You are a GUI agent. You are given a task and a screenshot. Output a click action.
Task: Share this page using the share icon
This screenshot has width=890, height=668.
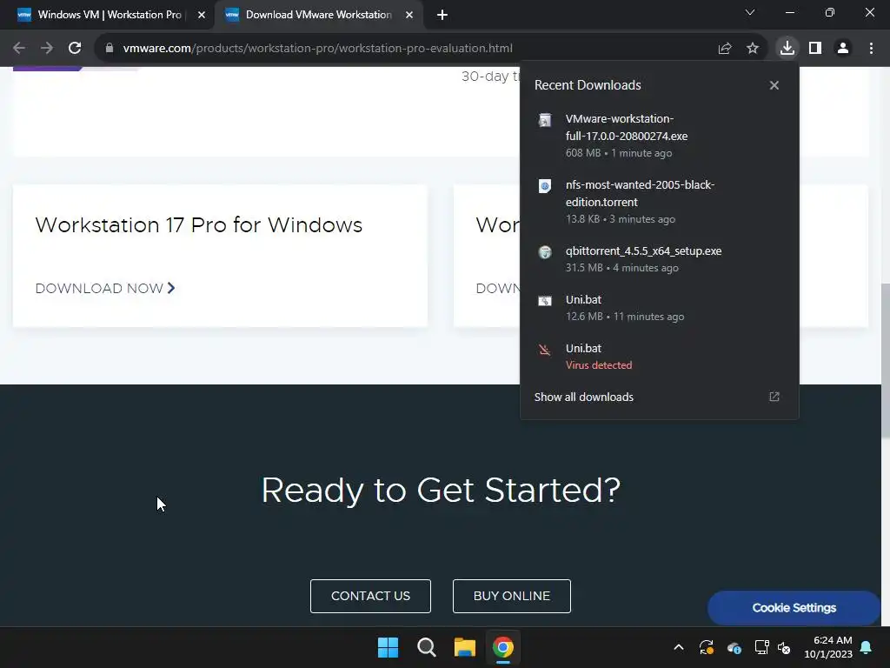coord(725,49)
